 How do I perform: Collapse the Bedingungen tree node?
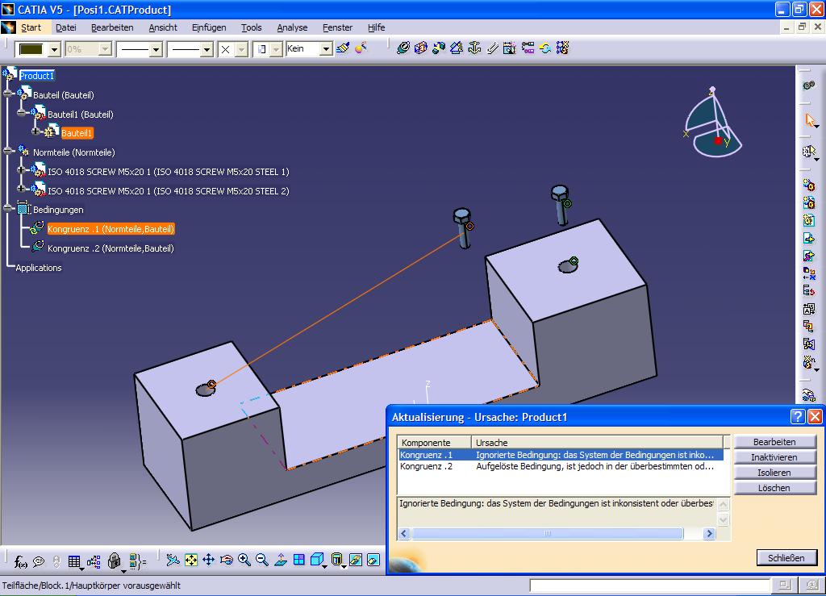[7, 209]
